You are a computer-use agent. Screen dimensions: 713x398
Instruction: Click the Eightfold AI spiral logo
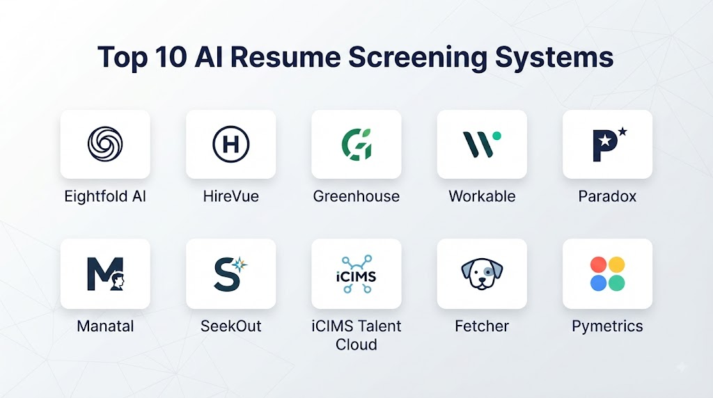[x=105, y=144]
